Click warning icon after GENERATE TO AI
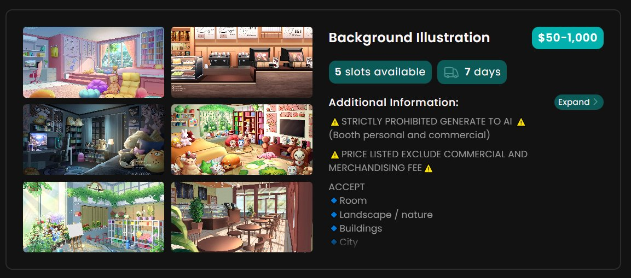This screenshot has height=278, width=631. click(x=521, y=122)
